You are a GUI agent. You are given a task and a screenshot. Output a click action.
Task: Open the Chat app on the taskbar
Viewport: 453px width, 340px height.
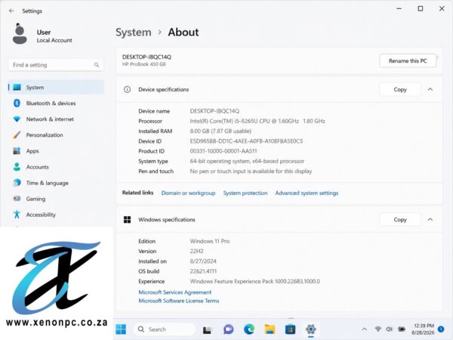click(x=228, y=329)
